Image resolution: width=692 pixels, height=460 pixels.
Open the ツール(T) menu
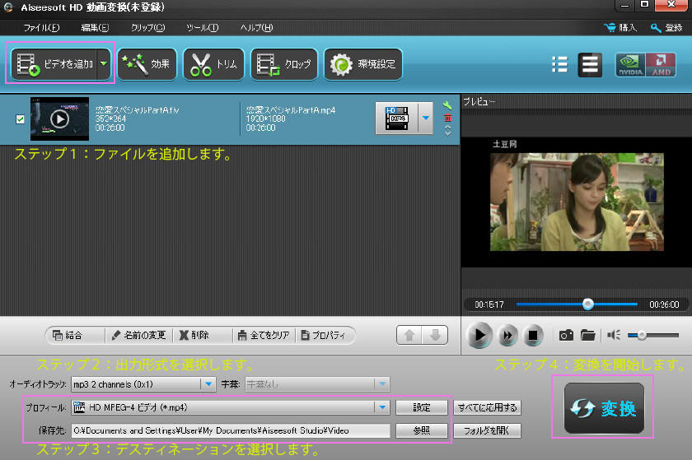(202, 28)
